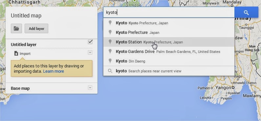Click the magnifier icon beside kyoto search nearby
This screenshot has height=121, width=261.
pyautogui.click(x=110, y=71)
